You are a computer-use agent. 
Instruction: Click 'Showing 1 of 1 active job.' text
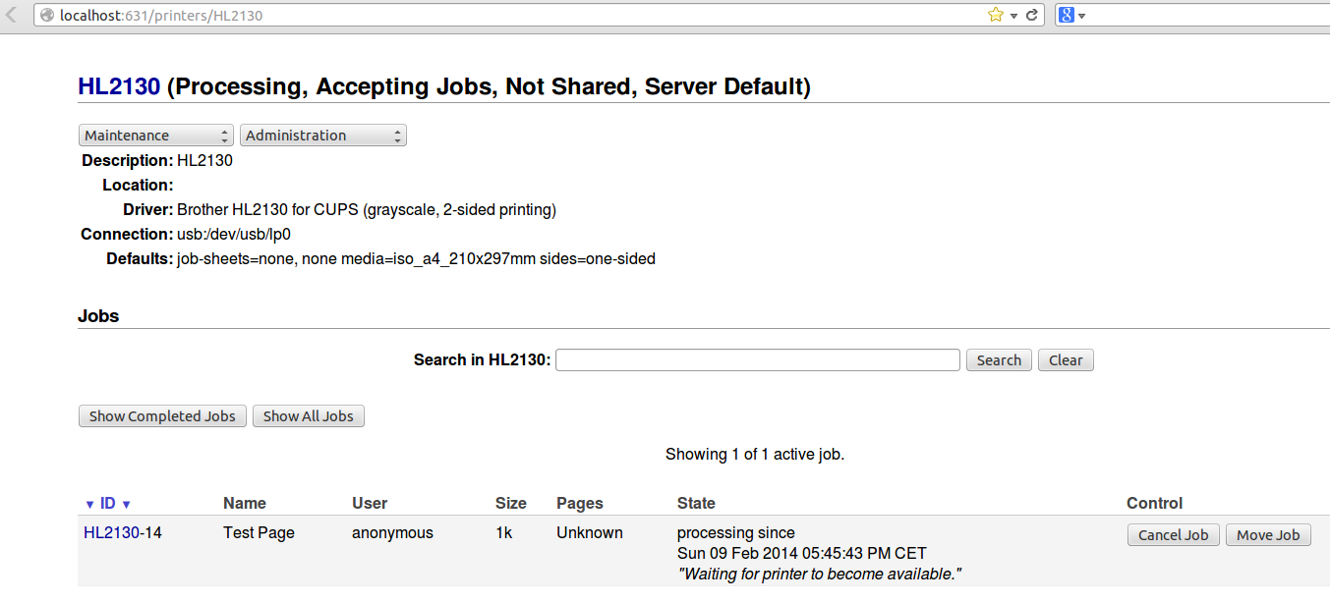(x=755, y=454)
